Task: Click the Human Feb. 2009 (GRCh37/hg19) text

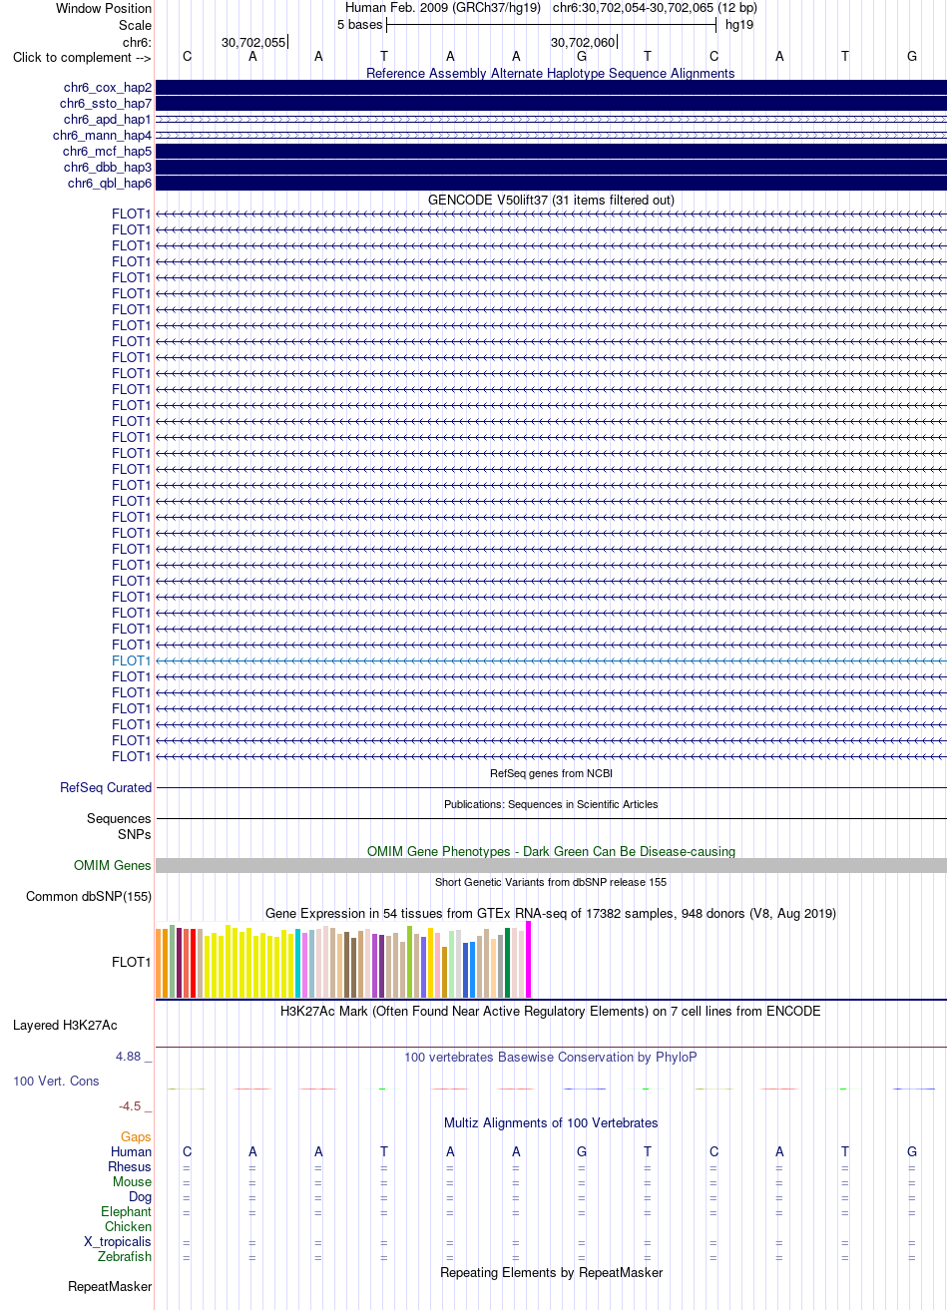Action: (443, 8)
